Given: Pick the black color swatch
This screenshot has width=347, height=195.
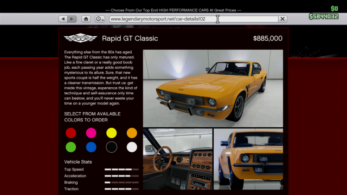Looking at the screenshot, I should pos(112,147).
